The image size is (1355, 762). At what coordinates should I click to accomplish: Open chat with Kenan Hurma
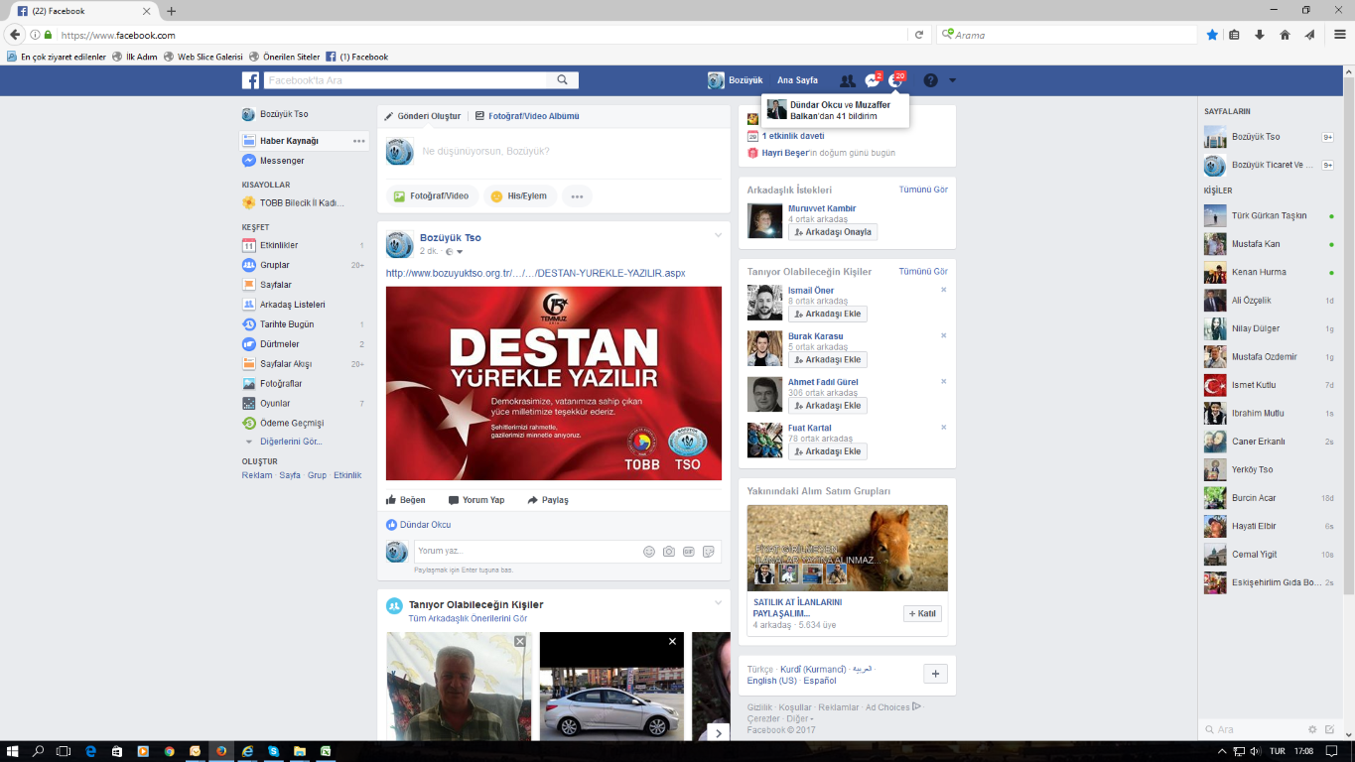pos(1270,272)
